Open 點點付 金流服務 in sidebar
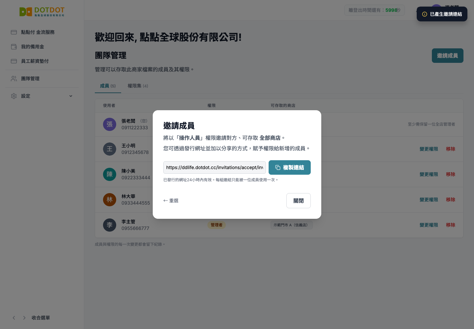474x329 pixels. pos(42,32)
